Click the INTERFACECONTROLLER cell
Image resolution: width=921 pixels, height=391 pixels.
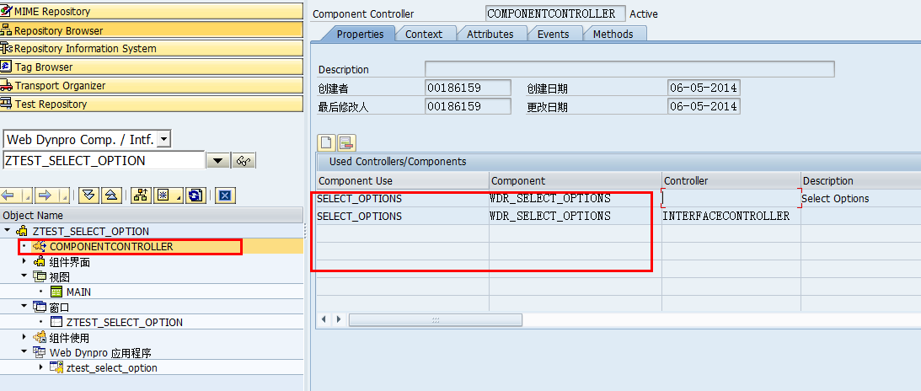(x=731, y=216)
